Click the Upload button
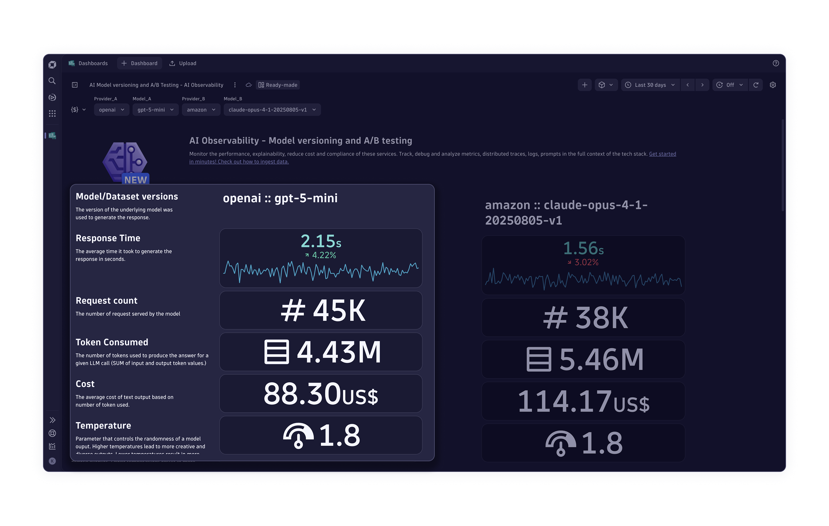 click(x=183, y=63)
